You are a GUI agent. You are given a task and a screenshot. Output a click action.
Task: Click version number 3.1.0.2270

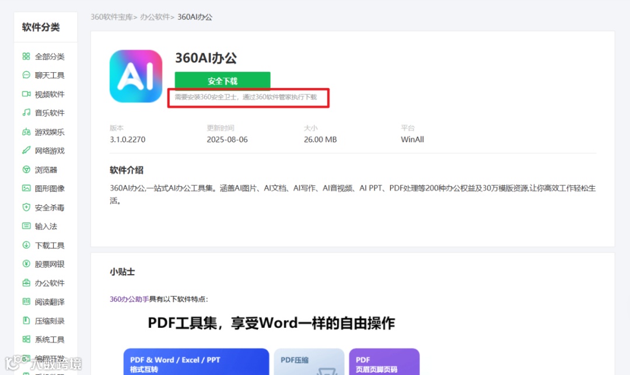click(x=127, y=139)
